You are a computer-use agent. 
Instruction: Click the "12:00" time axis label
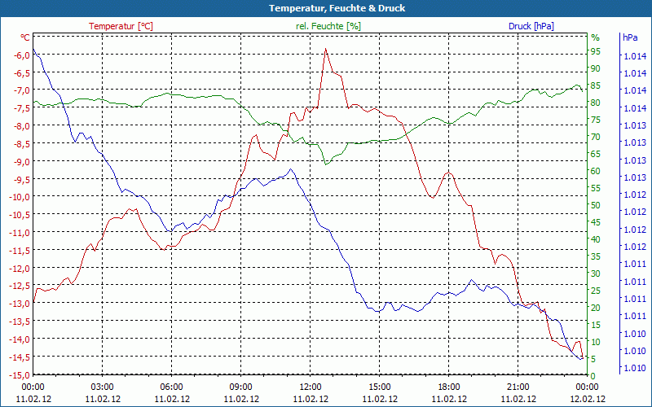(311, 387)
